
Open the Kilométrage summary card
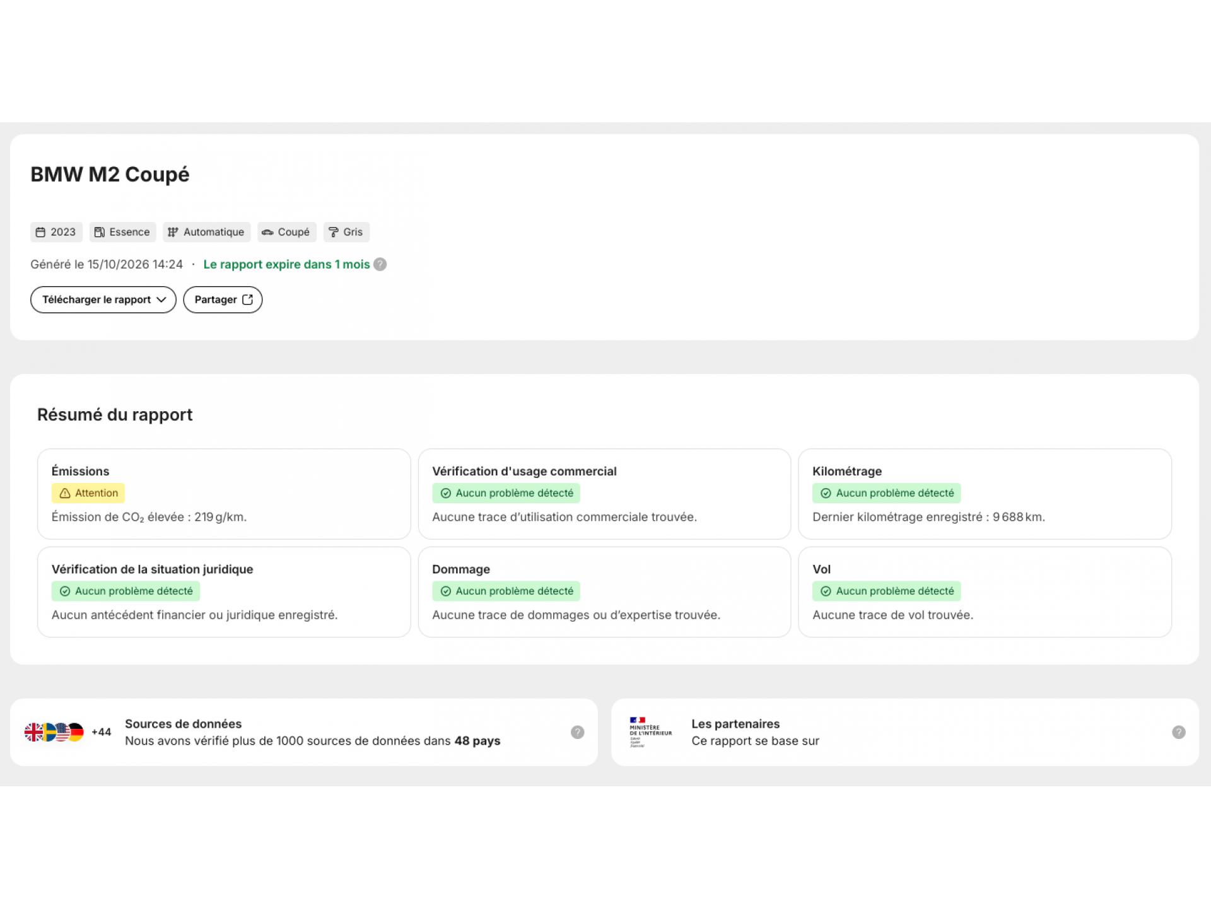985,494
